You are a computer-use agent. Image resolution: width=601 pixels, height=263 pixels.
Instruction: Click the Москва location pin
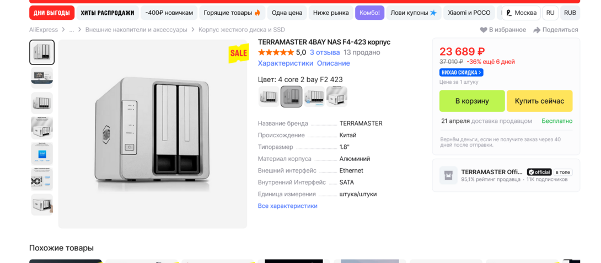[x=509, y=13]
